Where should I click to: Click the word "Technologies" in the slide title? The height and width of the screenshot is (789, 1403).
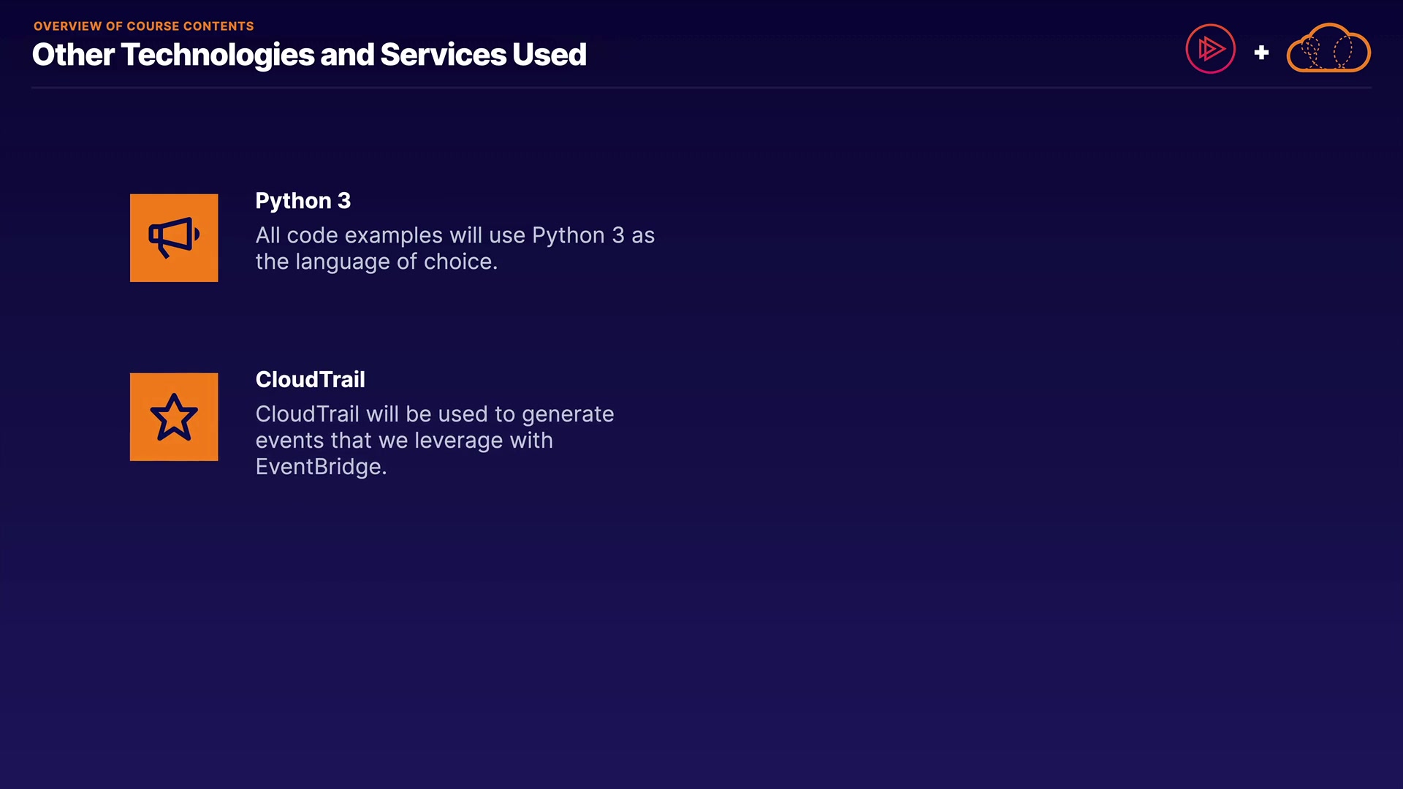coord(216,55)
